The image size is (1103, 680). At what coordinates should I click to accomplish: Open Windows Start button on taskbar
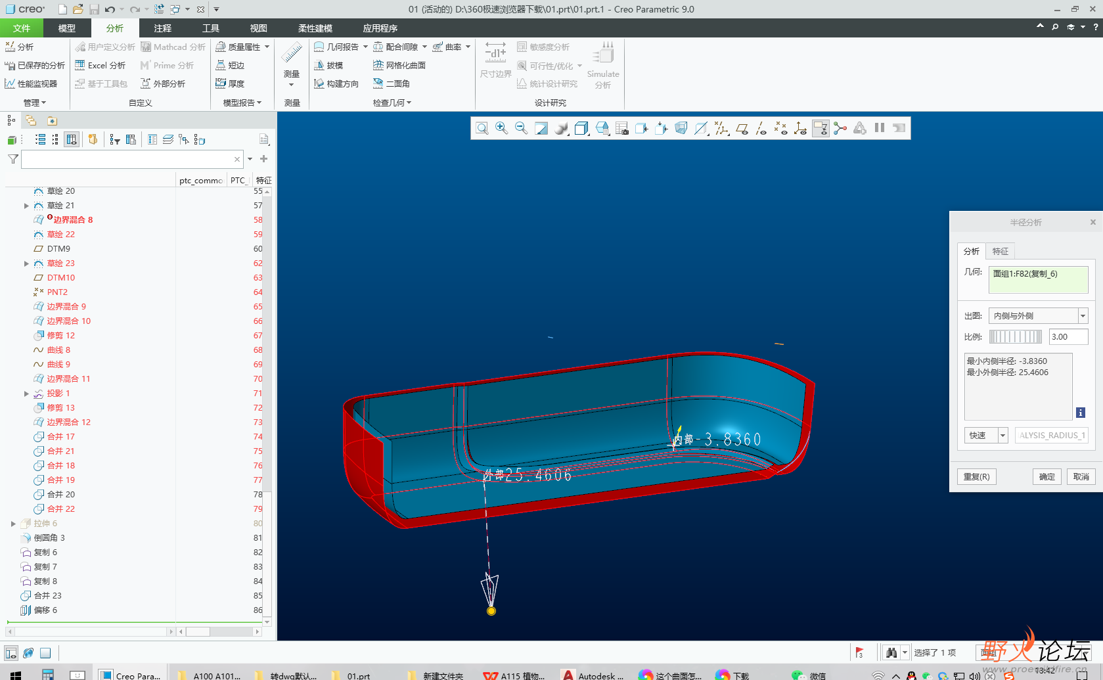coord(16,674)
